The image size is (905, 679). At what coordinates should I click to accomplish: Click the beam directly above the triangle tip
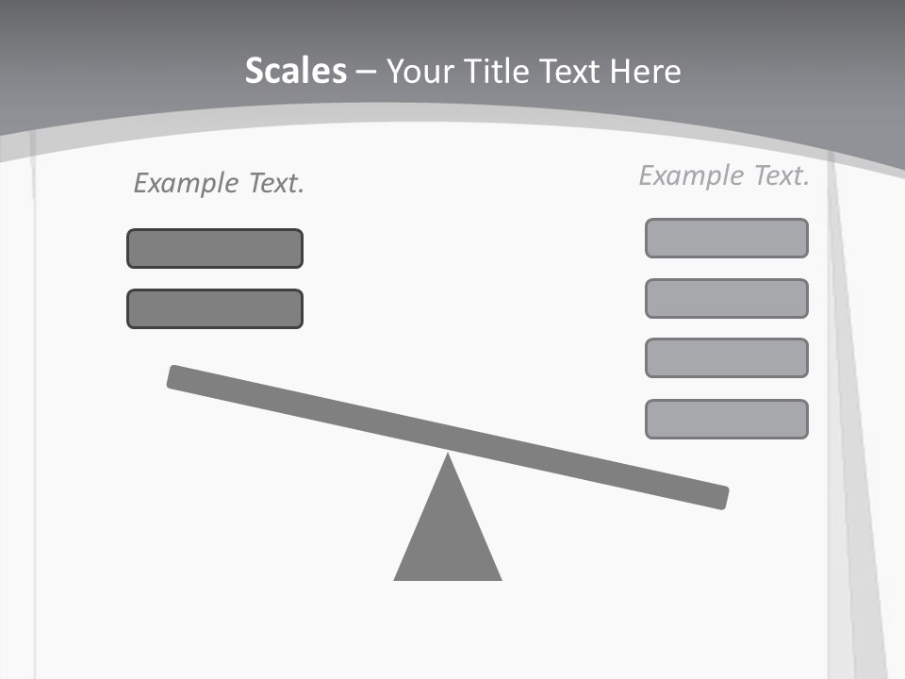tap(448, 437)
